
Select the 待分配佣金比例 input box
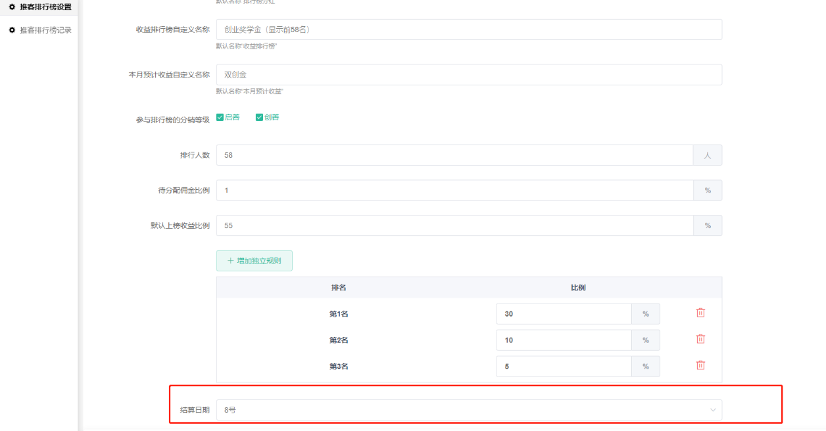[454, 191]
